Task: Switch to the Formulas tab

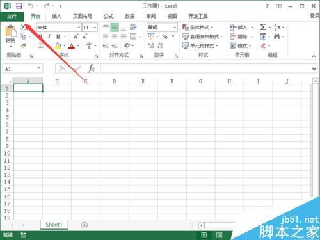Action: [109, 16]
